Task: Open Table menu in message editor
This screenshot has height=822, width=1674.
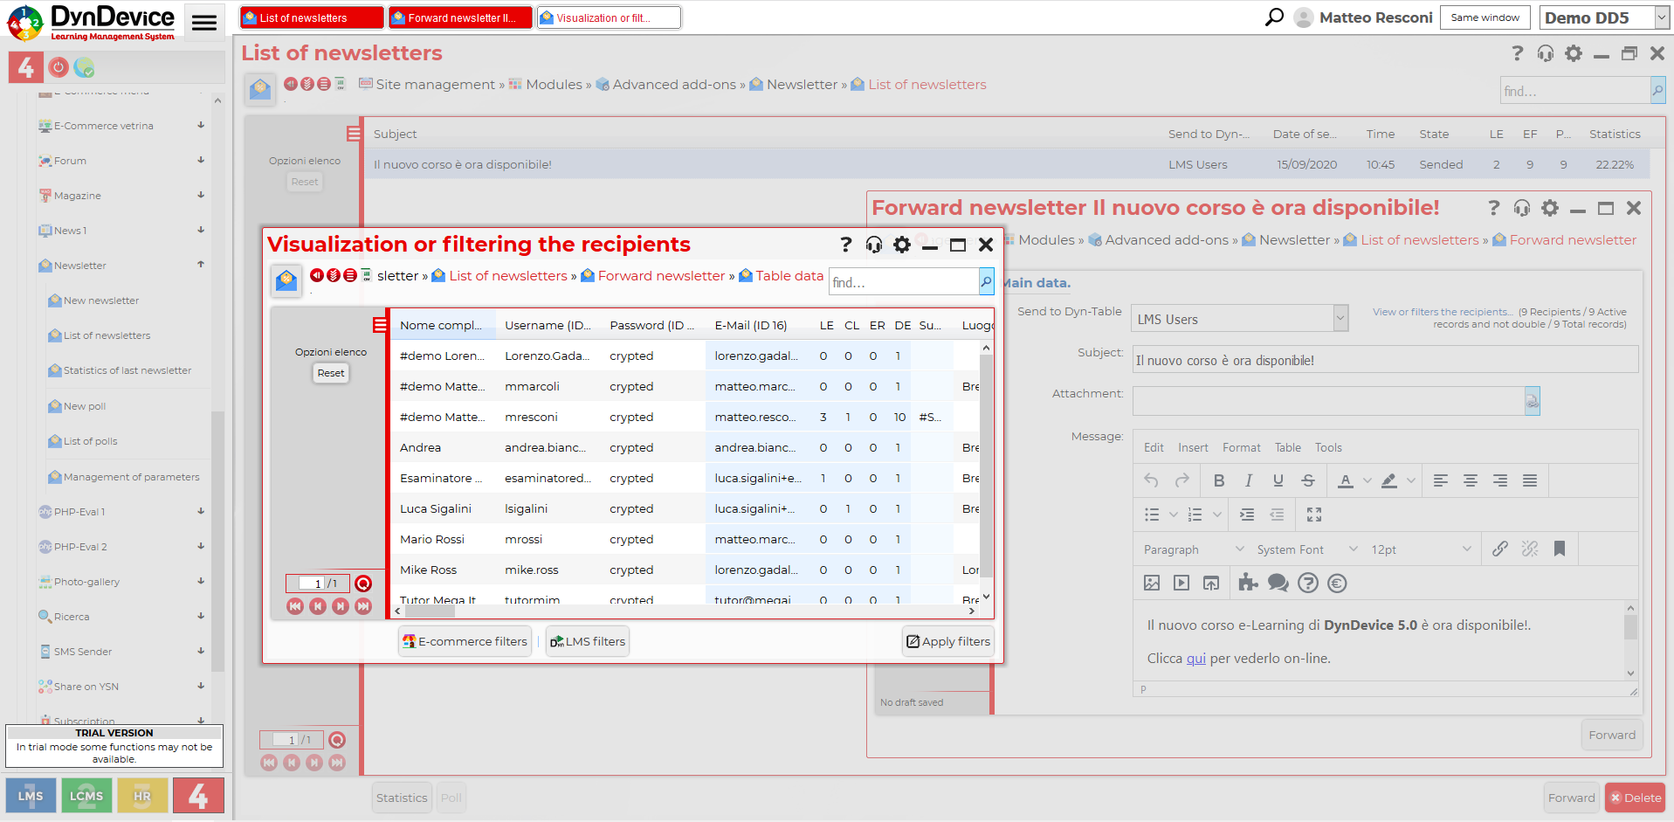Action: pyautogui.click(x=1287, y=447)
